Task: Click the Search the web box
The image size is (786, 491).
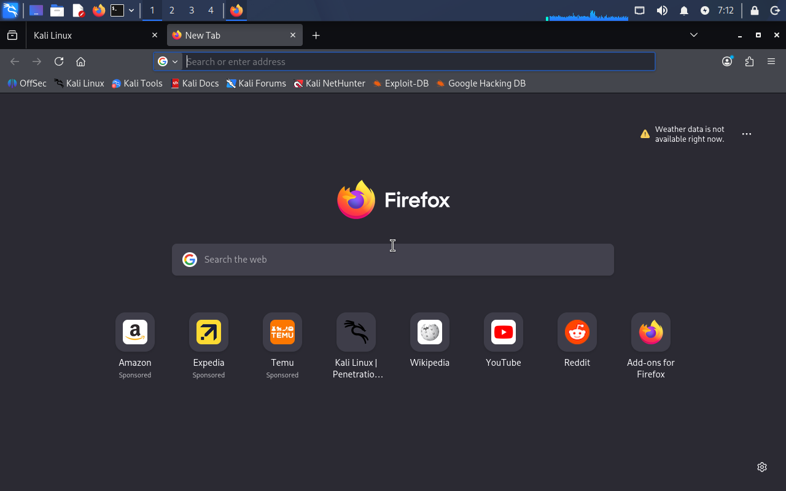Action: [393, 260]
